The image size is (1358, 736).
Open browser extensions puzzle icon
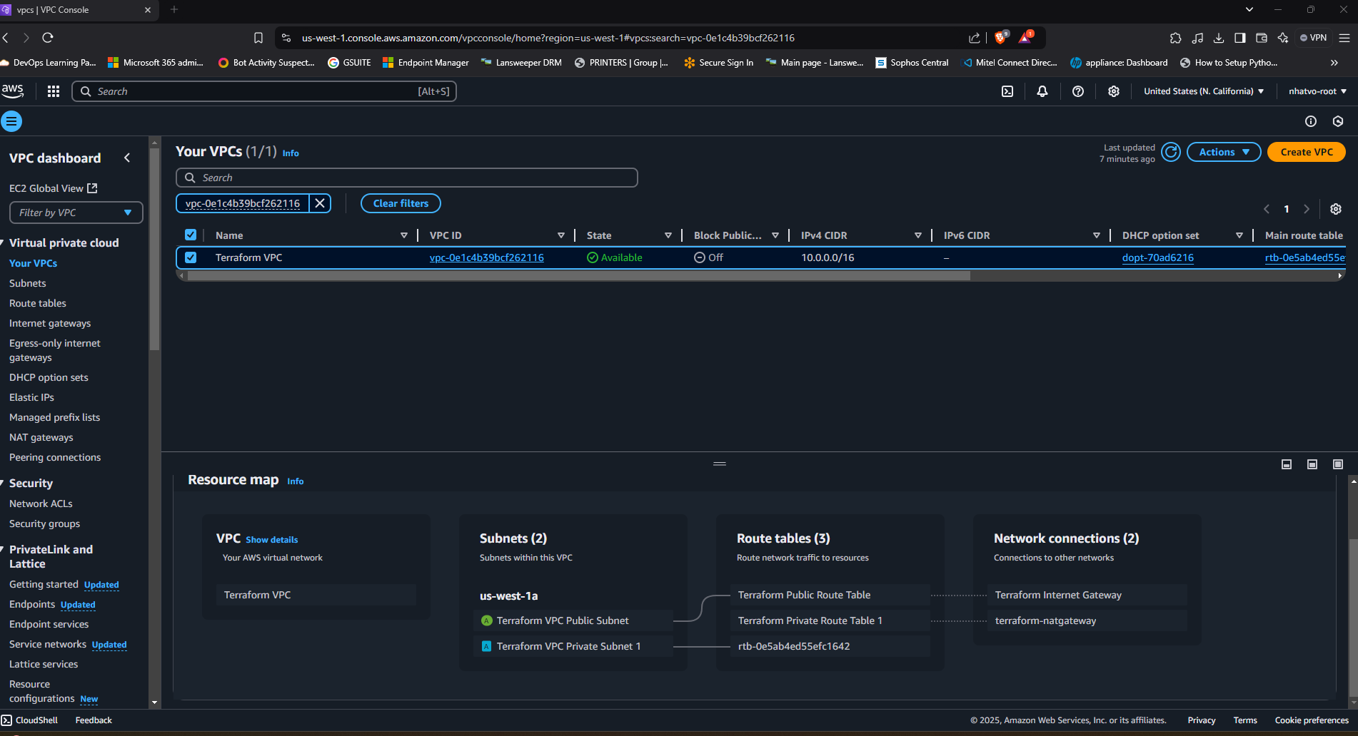[x=1176, y=38]
